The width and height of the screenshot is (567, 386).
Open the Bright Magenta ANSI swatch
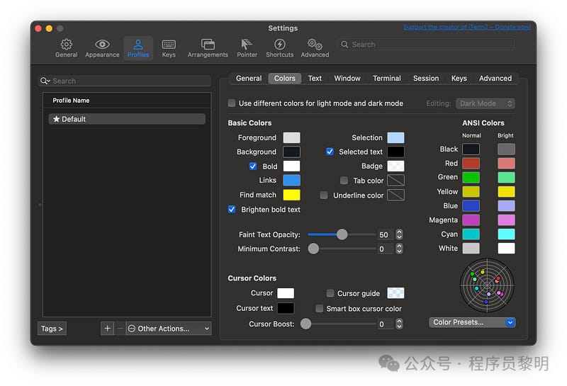click(x=506, y=220)
